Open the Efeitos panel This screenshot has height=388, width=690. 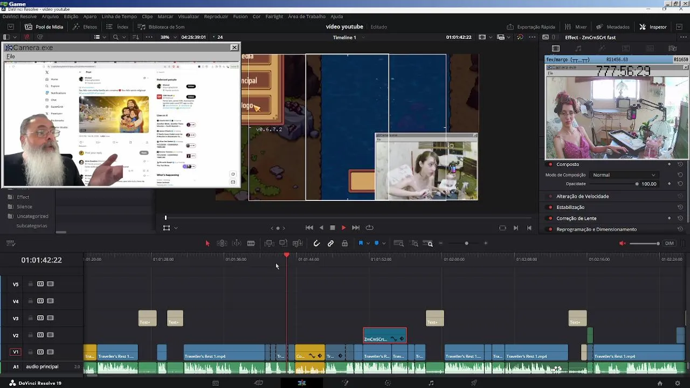point(85,27)
